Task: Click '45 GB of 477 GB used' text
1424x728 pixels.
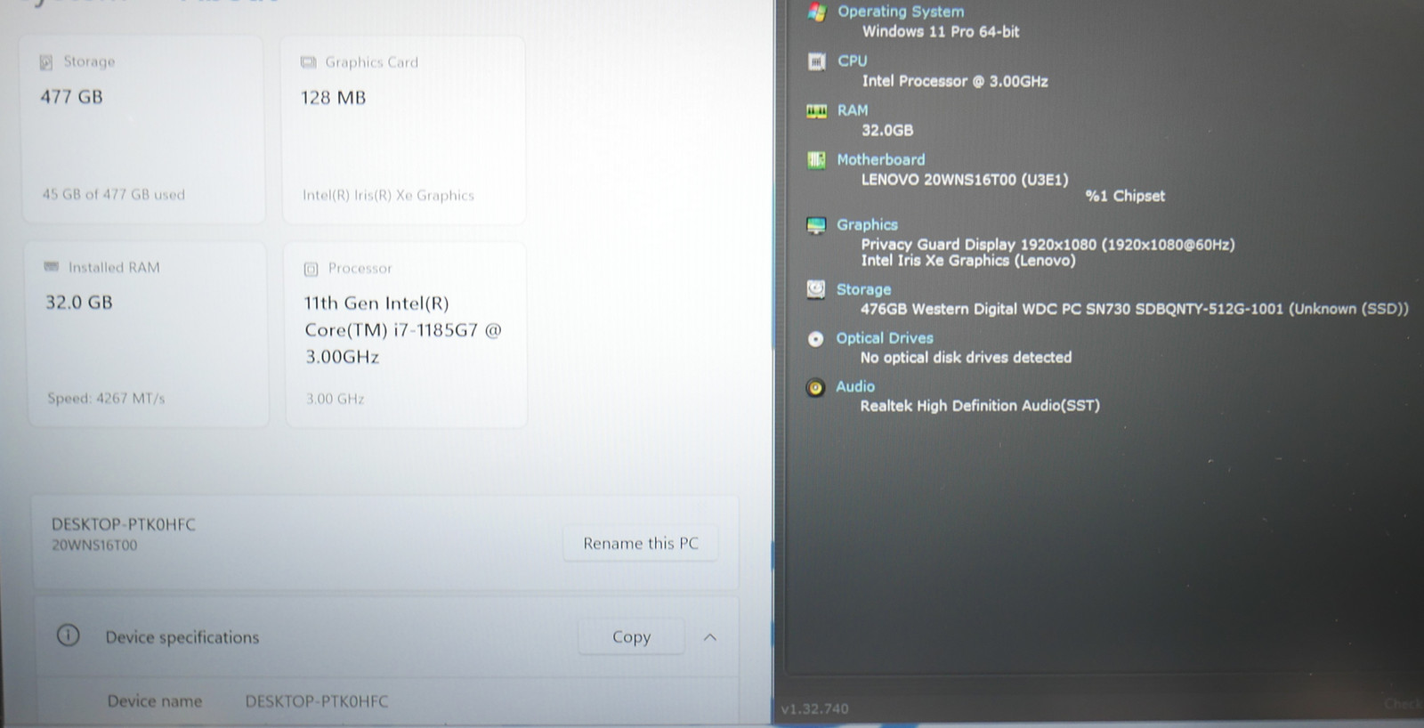Action: click(x=113, y=194)
